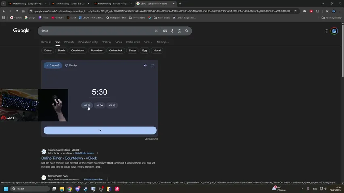Open the tab search dropdown chevron
The height and width of the screenshot is (193, 344).
point(4,4)
